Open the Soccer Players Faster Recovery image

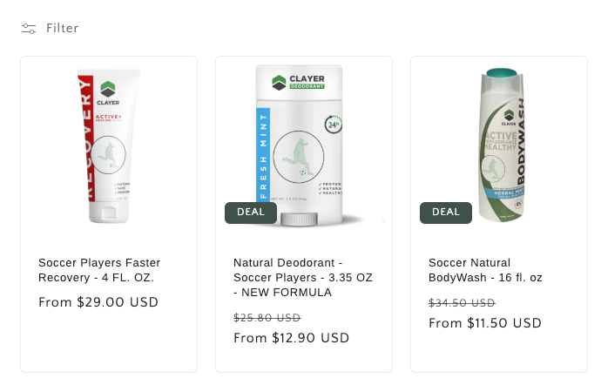109,146
